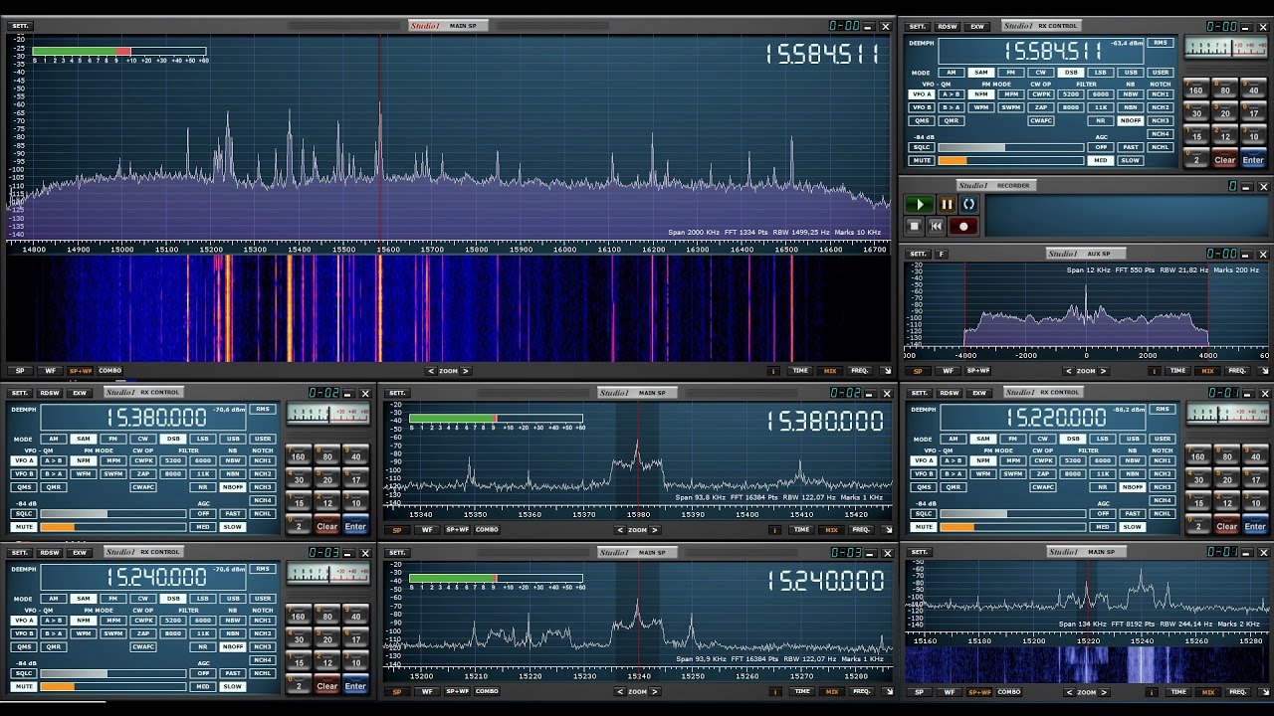This screenshot has height=716, width=1274.
Task: Select COMBO view on 15.380.000 spectrum panel
Action: [x=487, y=530]
